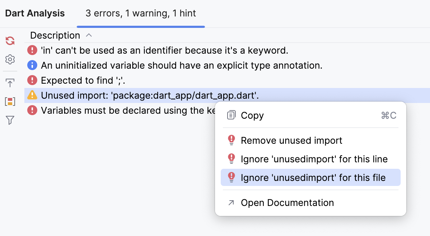Click the copy icon in the context menu
The height and width of the screenshot is (236, 430).
pos(231,115)
